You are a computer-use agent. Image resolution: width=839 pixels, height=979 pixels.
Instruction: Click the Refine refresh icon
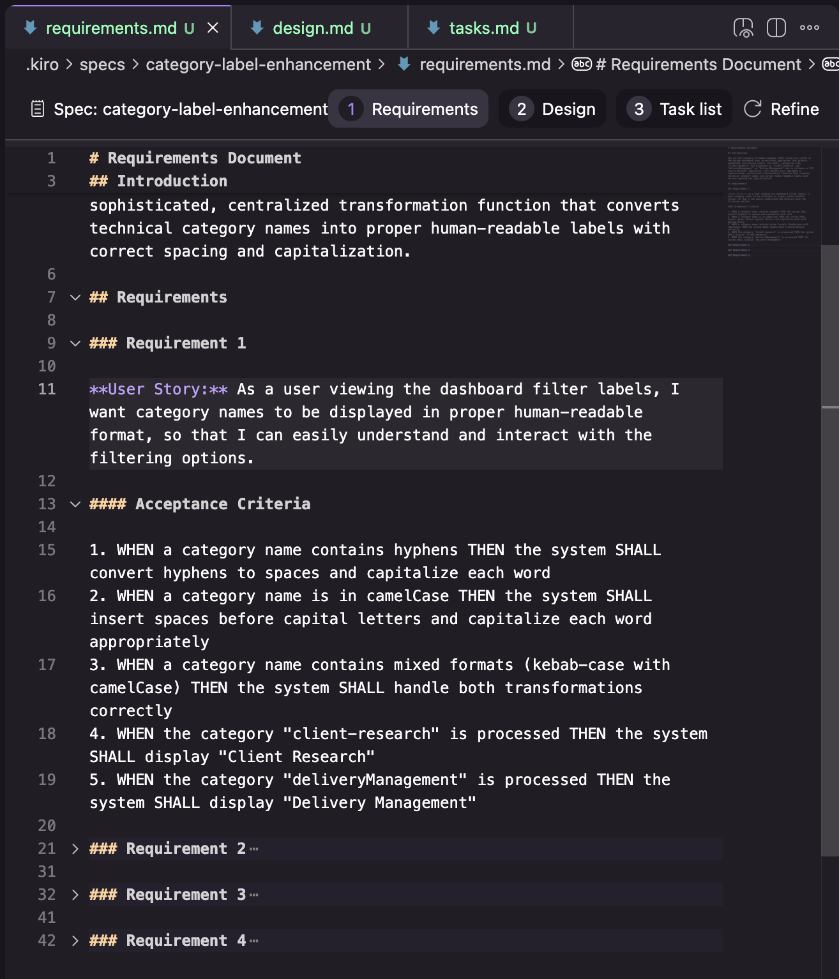[x=753, y=108]
